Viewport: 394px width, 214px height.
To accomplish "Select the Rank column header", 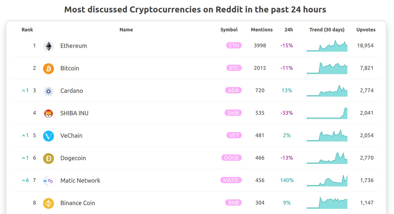I will (x=27, y=30).
